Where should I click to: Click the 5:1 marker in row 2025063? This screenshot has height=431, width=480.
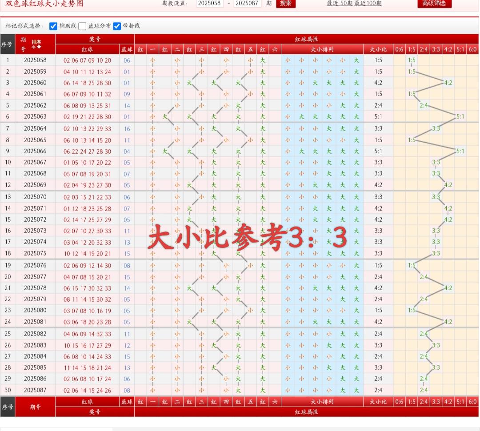[x=460, y=116]
